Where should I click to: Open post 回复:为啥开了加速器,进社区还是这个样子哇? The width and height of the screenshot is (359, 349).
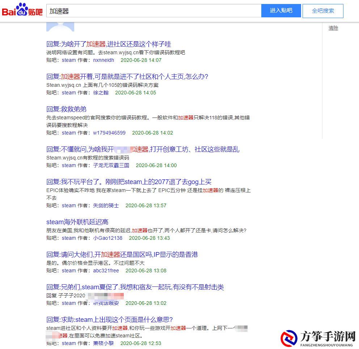109,44
